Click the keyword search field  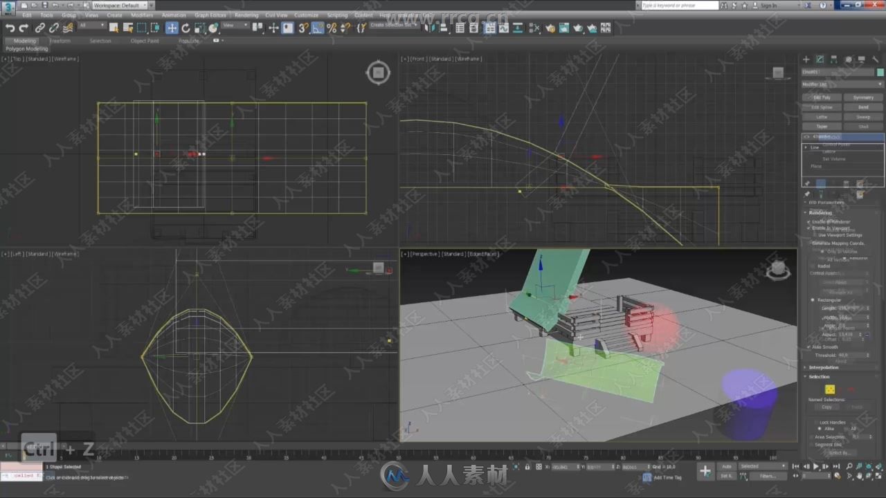click(x=680, y=5)
